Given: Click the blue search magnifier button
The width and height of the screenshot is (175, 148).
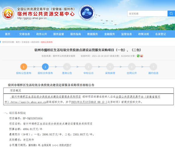Looking at the screenshot, I should tap(171, 14).
